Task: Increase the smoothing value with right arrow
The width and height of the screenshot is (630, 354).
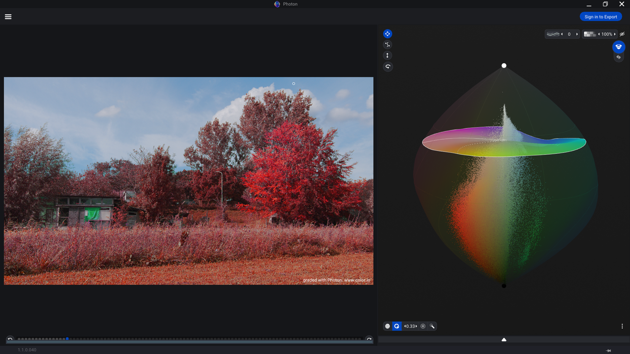Action: pos(577,34)
